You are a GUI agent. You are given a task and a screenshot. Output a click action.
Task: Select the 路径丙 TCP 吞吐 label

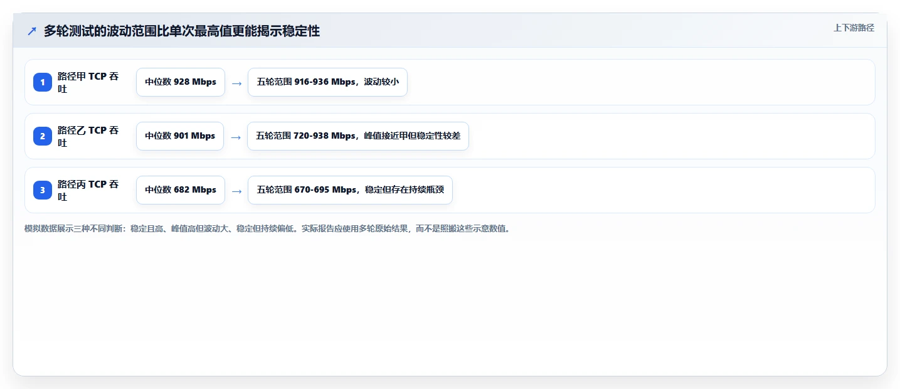(88, 190)
